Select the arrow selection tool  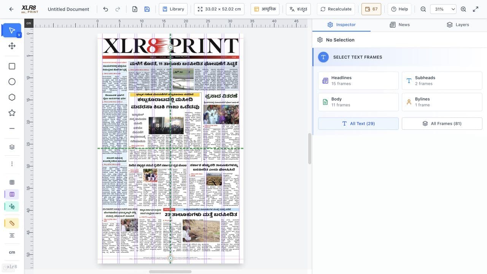pos(12,30)
